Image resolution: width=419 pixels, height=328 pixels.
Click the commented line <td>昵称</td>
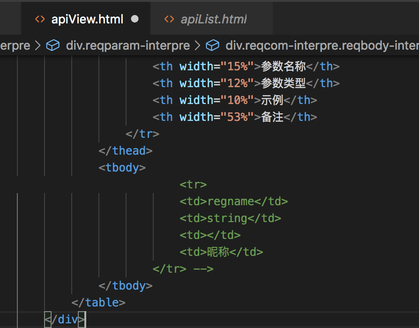tap(221, 252)
